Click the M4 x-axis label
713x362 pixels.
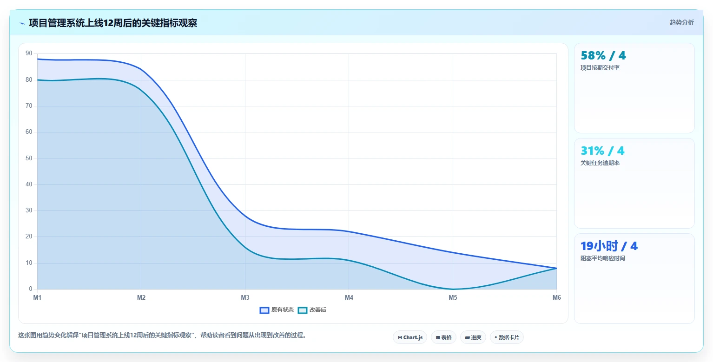pos(349,297)
